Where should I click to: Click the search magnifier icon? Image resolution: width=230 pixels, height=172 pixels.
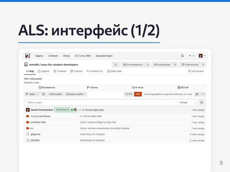coord(201,103)
